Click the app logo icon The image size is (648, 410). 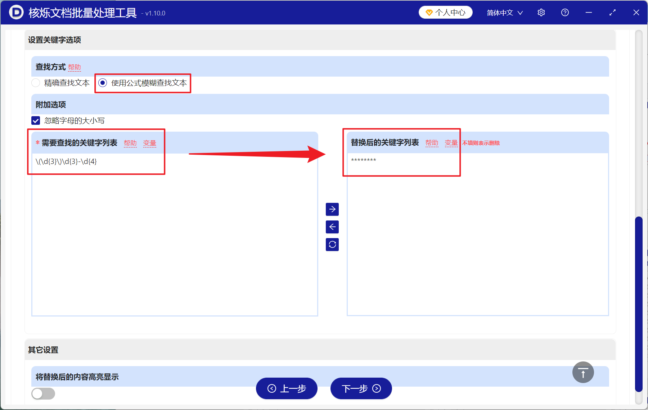coord(16,12)
